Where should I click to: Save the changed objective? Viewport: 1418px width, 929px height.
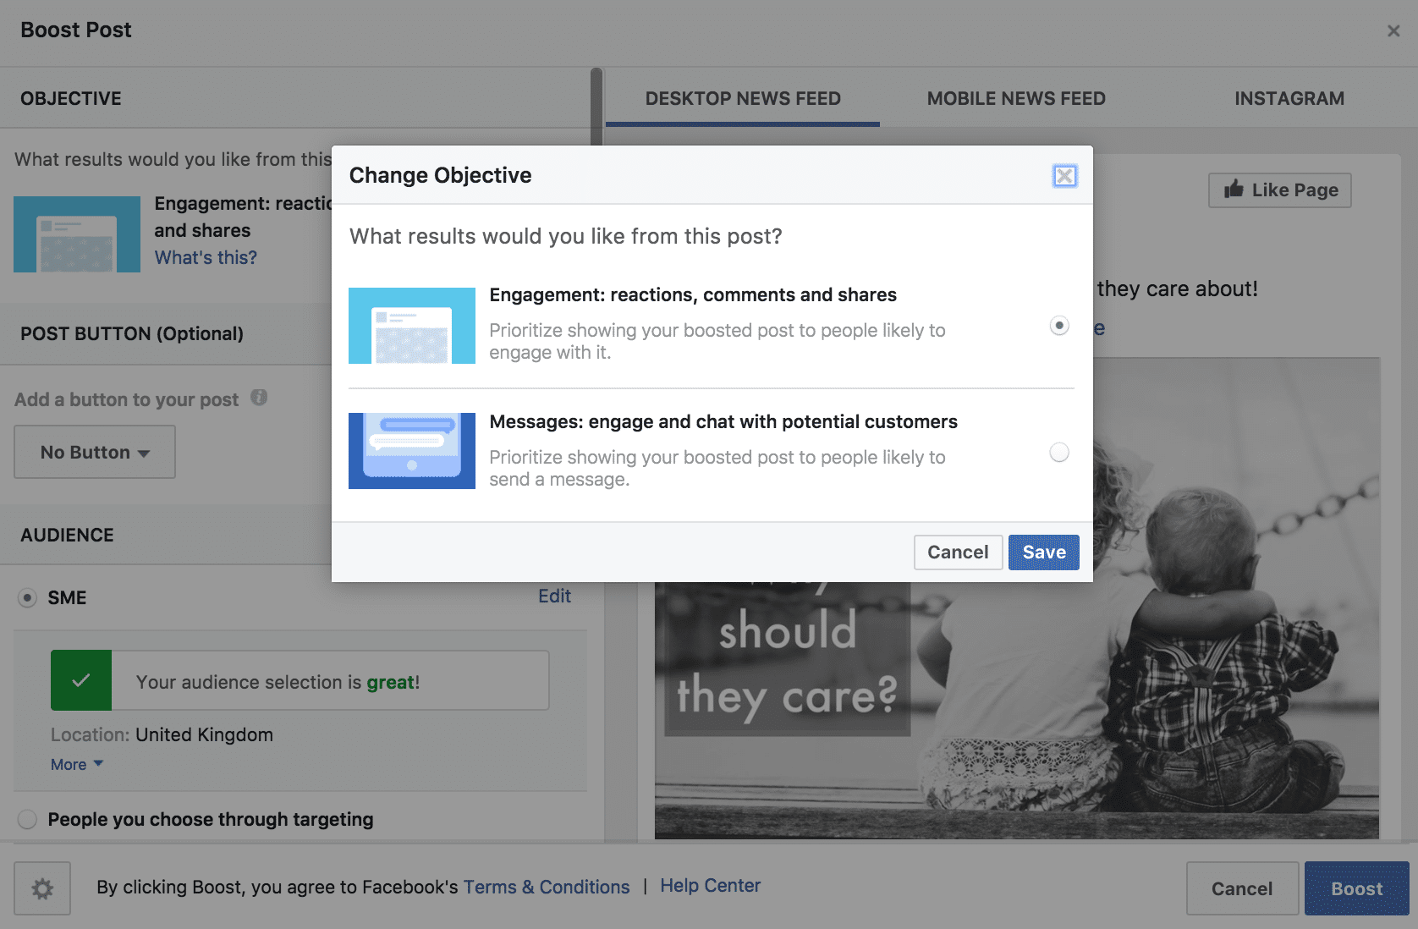coord(1044,552)
